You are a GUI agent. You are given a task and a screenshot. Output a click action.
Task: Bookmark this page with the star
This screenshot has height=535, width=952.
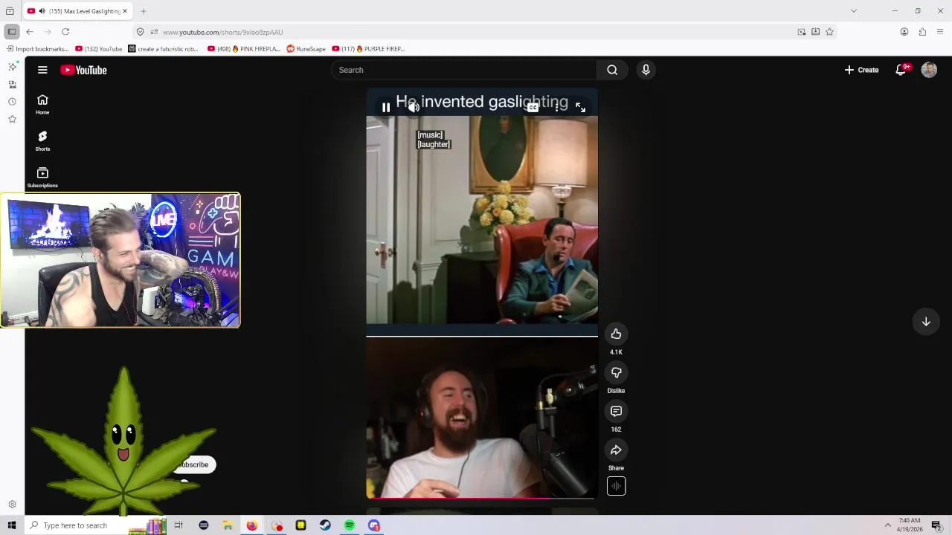(829, 32)
